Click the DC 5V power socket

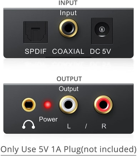pos(102,31)
